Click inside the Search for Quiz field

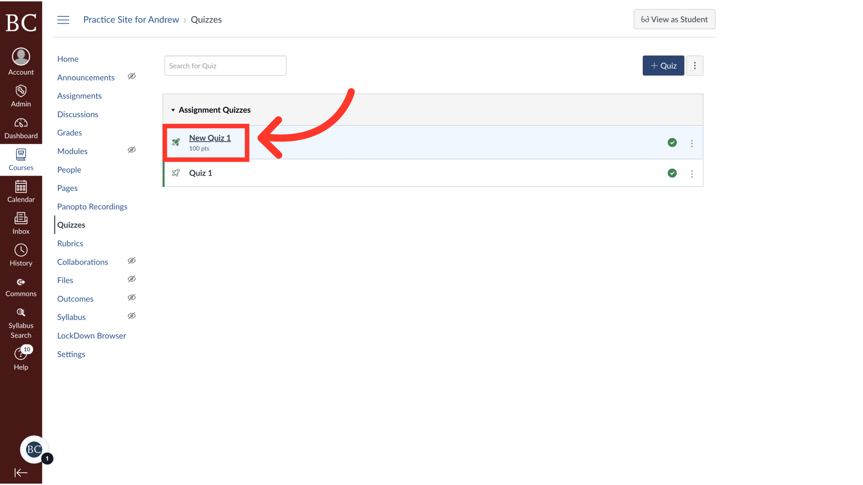click(x=225, y=66)
